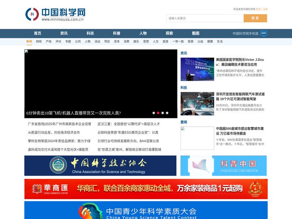Open article 从蔚蓝行动出发，共创海洋经济合作

[54, 133]
